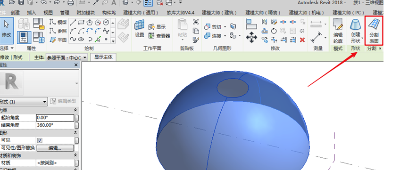Click the Visibility/Graphics Edit button
Screen dimensions: 400x170
pyautogui.click(x=55, y=148)
